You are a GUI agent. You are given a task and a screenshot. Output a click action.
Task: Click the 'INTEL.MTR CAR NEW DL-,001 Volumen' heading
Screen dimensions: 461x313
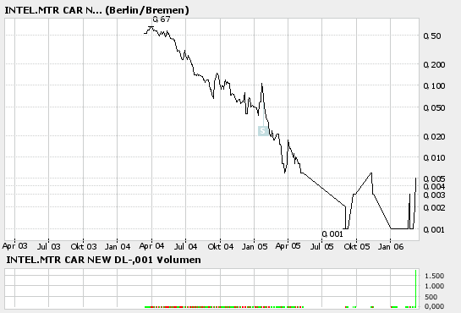coord(103,260)
